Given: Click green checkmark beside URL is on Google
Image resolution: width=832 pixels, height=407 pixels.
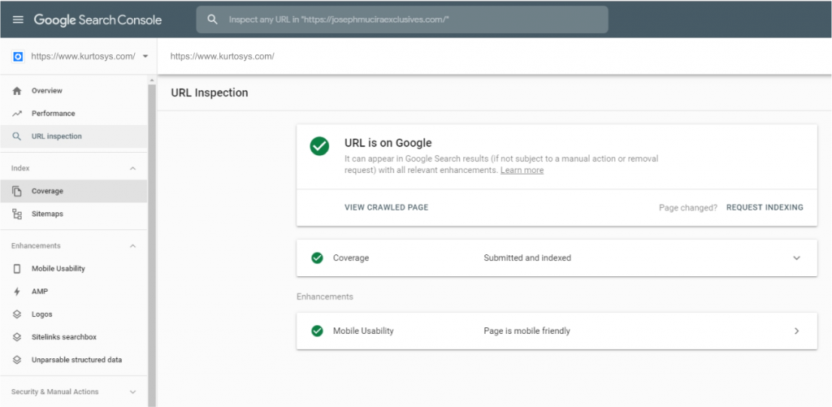Looking at the screenshot, I should click(x=319, y=146).
